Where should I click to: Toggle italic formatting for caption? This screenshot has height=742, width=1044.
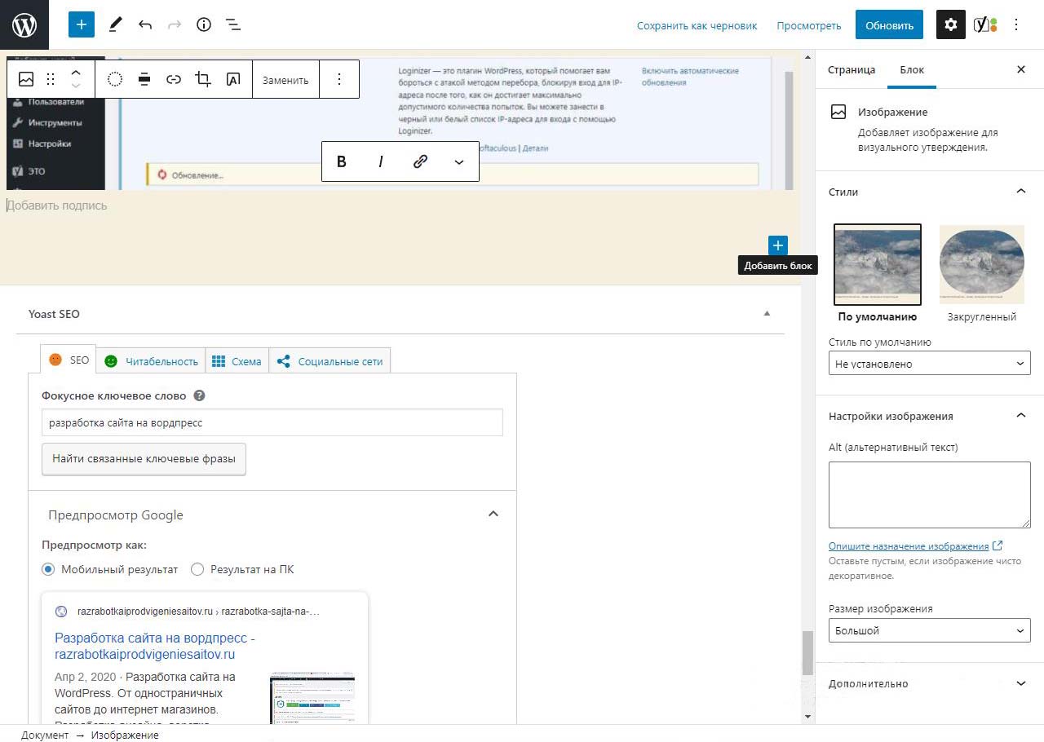[x=380, y=161]
